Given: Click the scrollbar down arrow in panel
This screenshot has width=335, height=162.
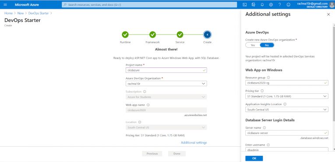Looking at the screenshot, I should tap(334, 149).
